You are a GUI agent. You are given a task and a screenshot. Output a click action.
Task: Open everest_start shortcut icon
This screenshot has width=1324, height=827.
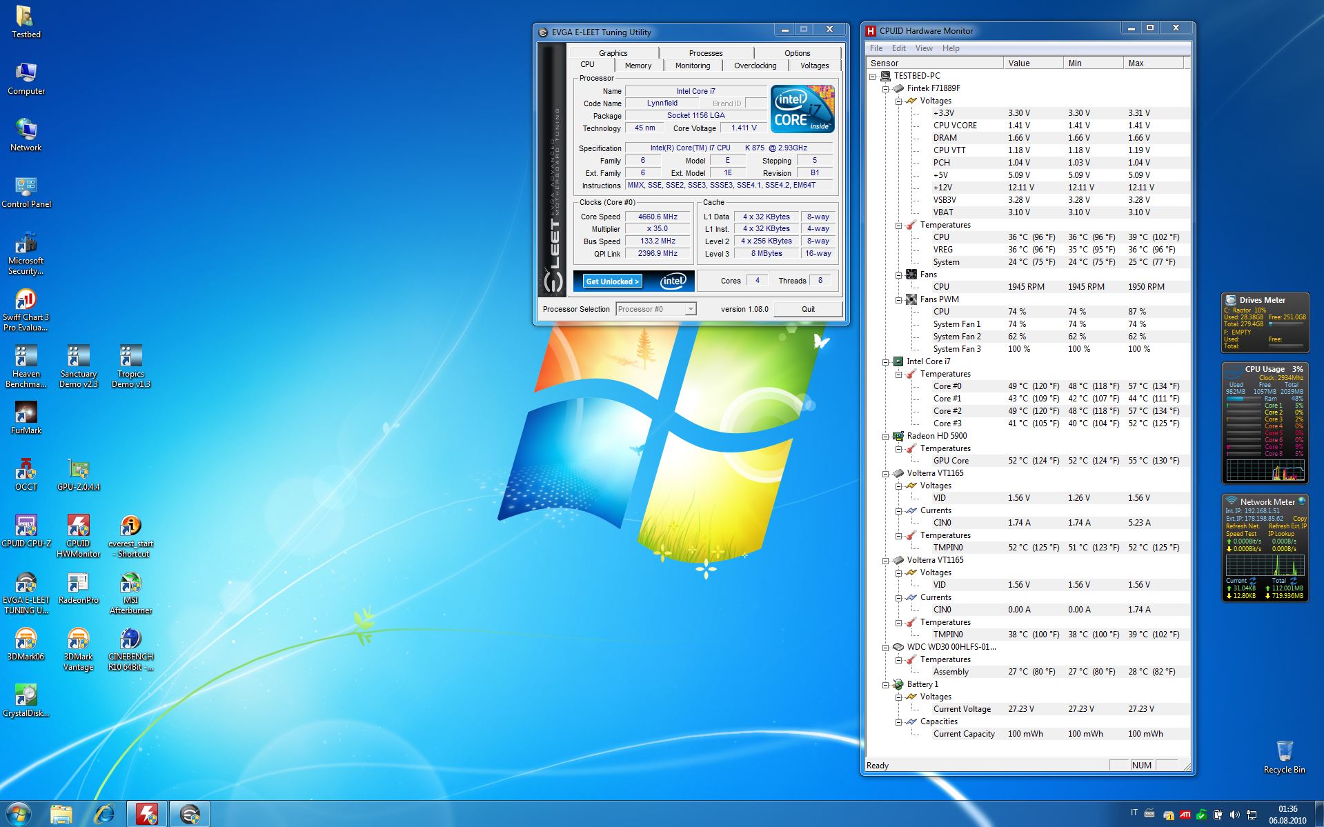point(130,536)
